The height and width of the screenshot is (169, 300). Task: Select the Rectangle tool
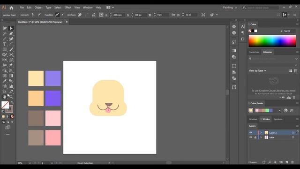[x=5, y=49]
